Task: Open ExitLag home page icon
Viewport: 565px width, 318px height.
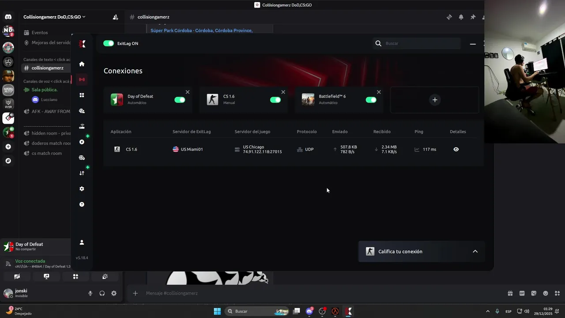Action: [82, 64]
